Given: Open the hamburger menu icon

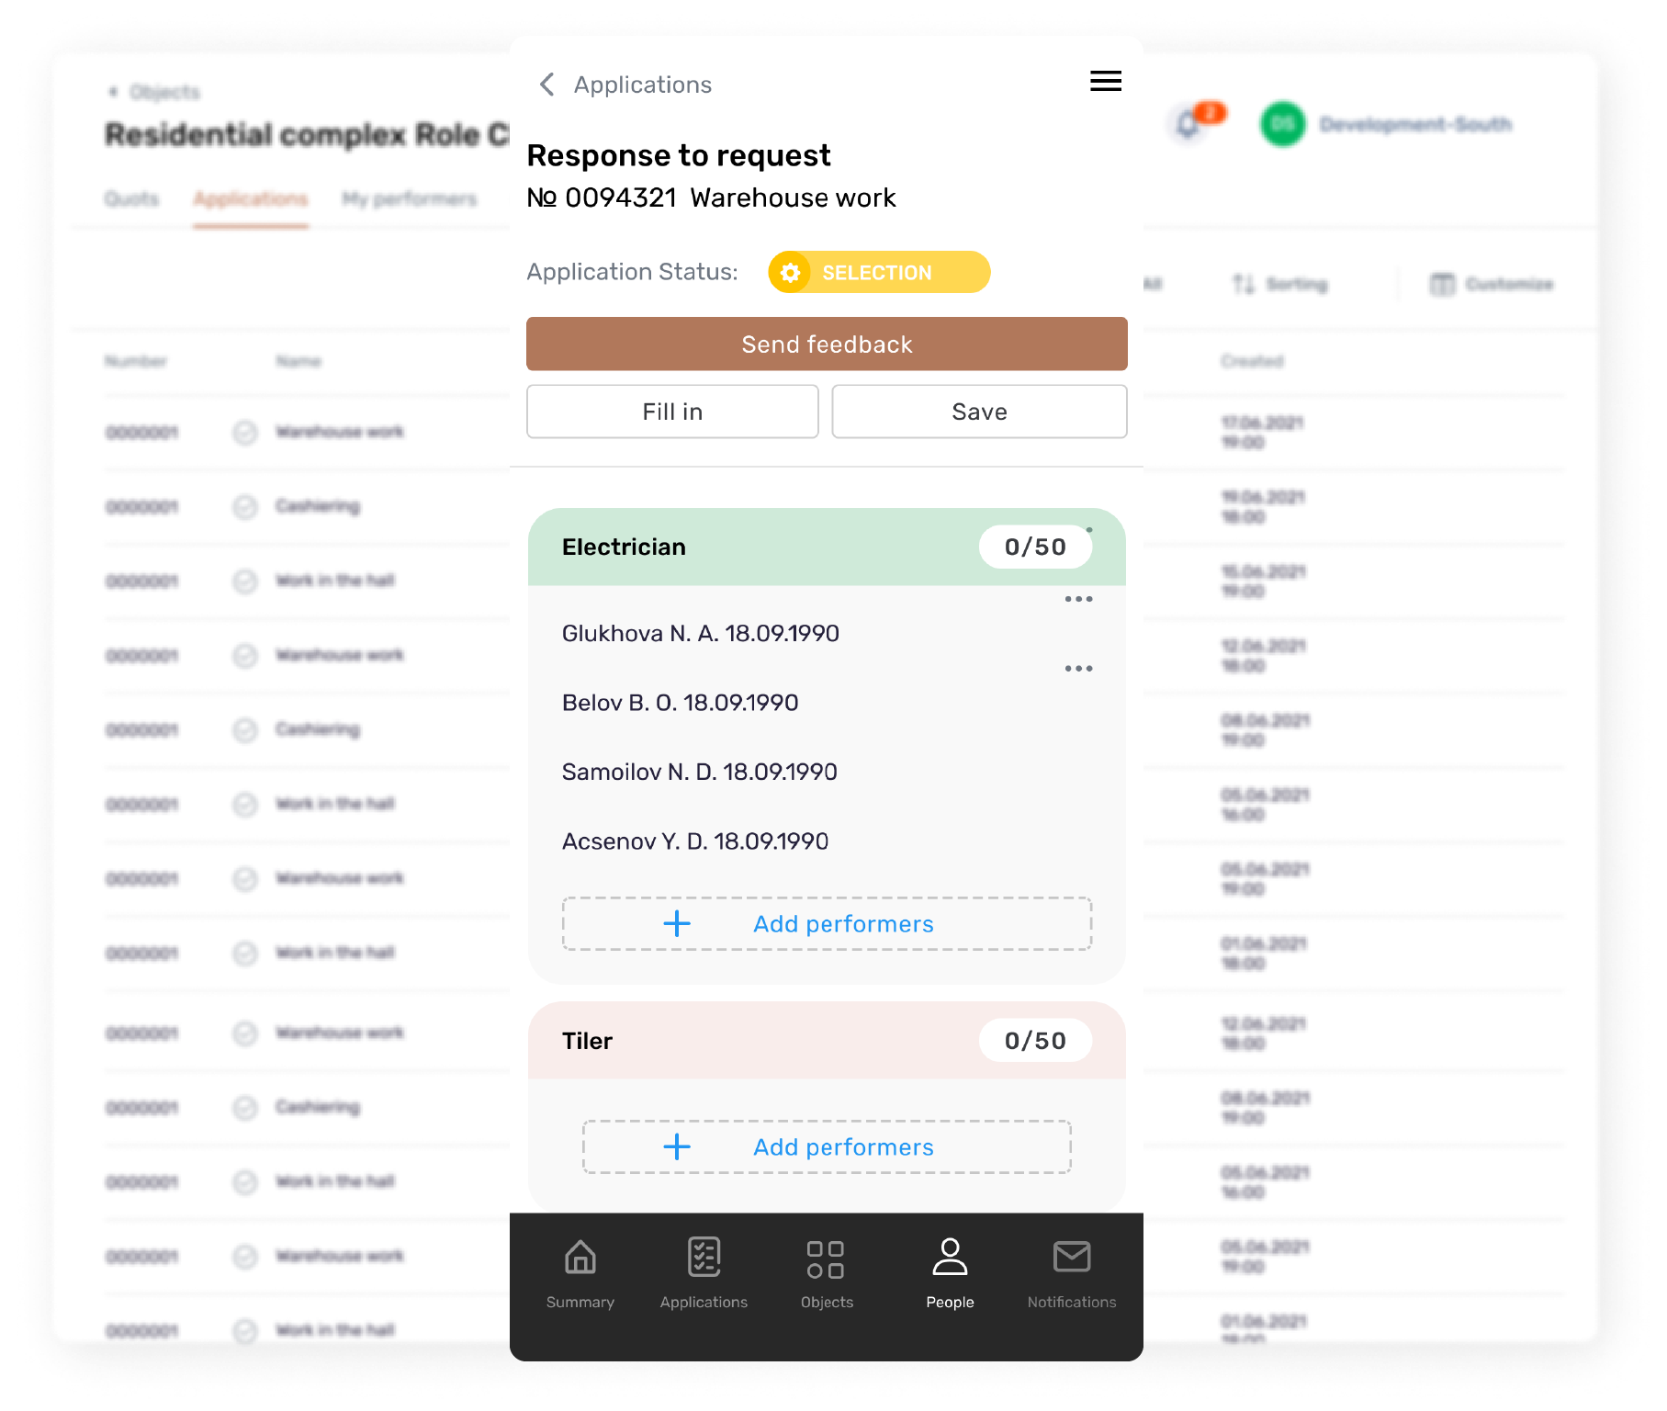Looking at the screenshot, I should (x=1105, y=82).
